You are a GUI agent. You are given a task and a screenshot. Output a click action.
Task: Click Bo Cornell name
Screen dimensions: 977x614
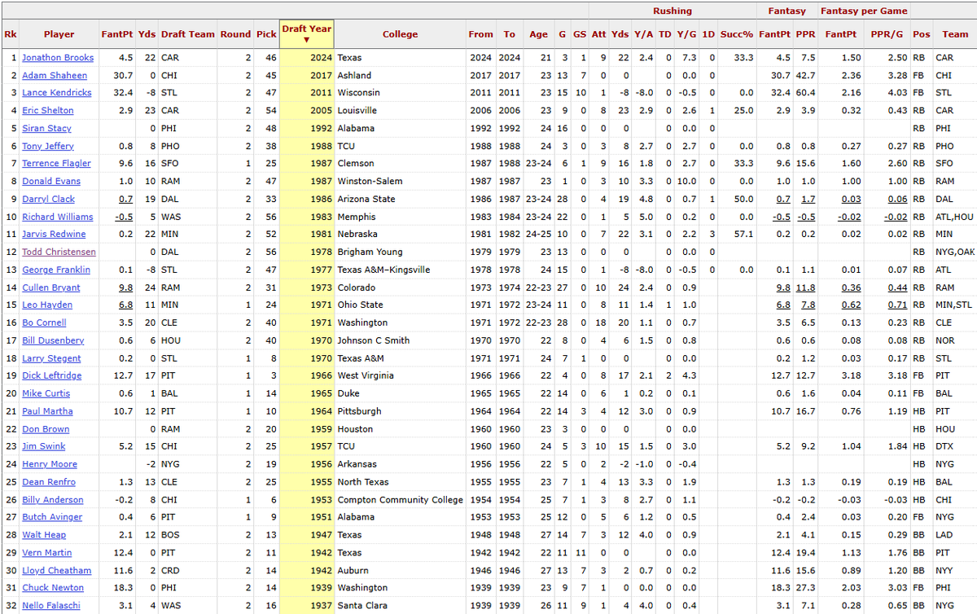tap(44, 323)
